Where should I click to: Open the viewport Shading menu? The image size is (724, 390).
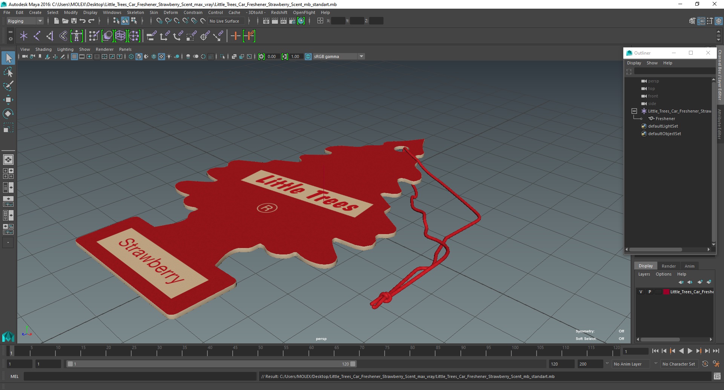pyautogui.click(x=43, y=49)
